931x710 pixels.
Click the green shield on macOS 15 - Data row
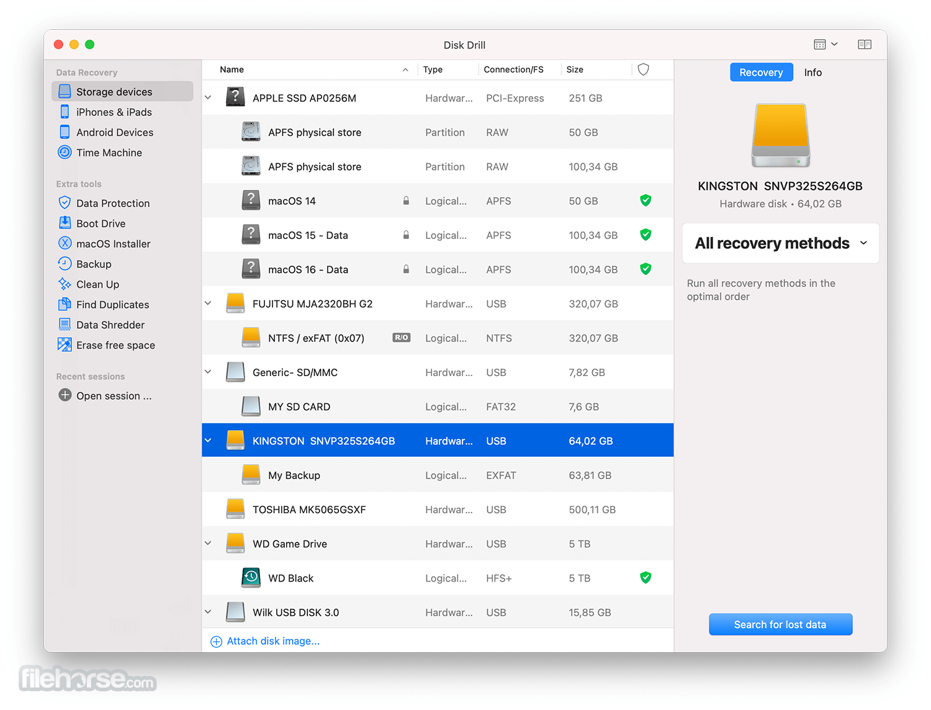tap(645, 235)
